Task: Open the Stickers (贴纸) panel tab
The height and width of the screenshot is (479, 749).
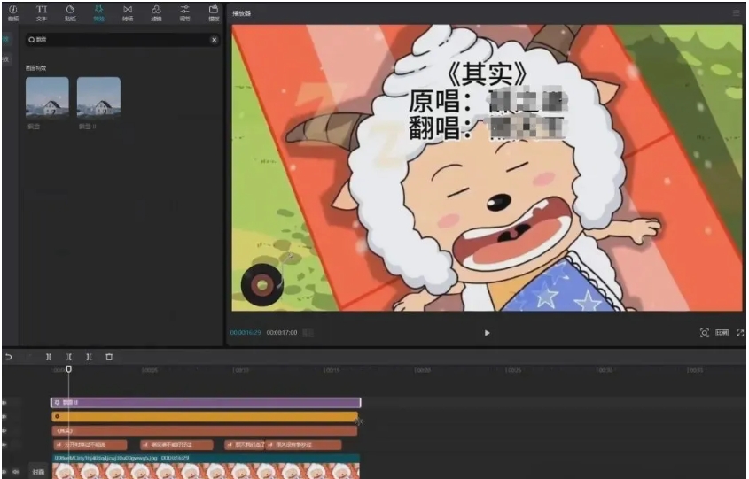Action: point(70,13)
